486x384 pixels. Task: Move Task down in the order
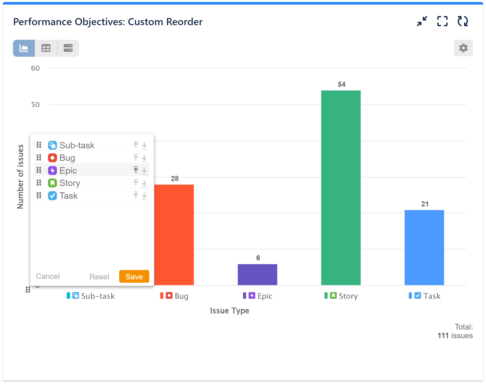pos(144,195)
